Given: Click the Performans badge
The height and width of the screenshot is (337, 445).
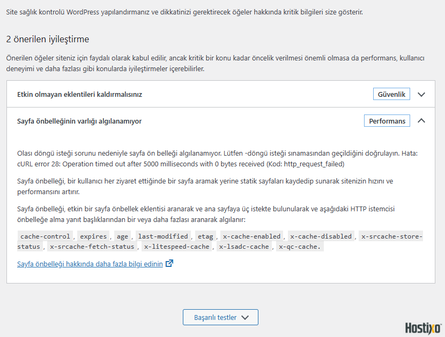Looking at the screenshot, I should click(387, 121).
